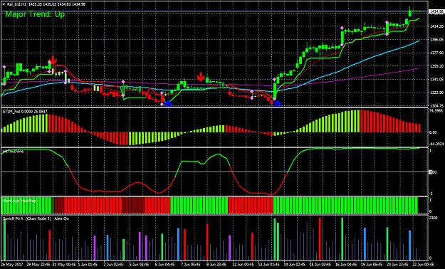445x269 pixels.
Task: Click the red down arrow near 29 May
Action: coord(53,60)
